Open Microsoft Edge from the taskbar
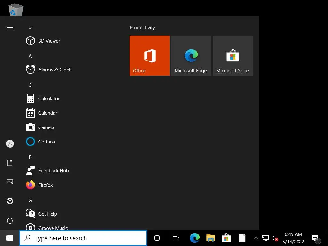The width and height of the screenshot is (328, 246). (194, 238)
